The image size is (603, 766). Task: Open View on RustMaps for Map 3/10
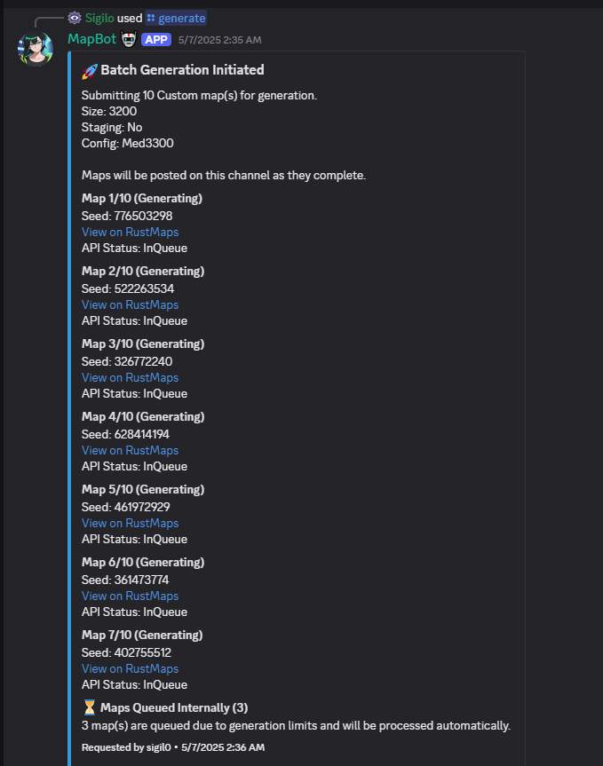130,377
